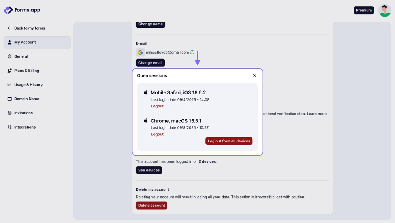Click the Premium badge button
The image size is (395, 223).
pos(363,10)
